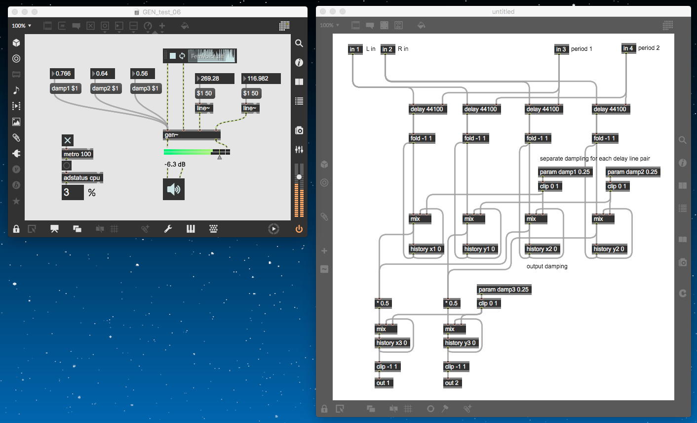Open the paperclip snippets in GEN_test_06 sidebar
697x423 pixels.
[x=16, y=137]
